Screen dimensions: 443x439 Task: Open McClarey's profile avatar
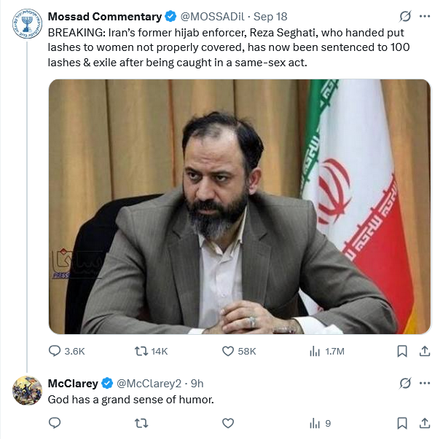pyautogui.click(x=28, y=391)
